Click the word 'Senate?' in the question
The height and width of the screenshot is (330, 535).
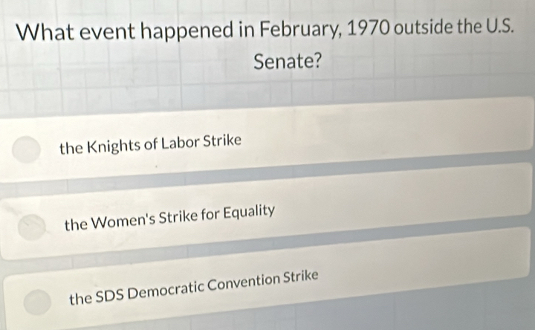pyautogui.click(x=288, y=62)
